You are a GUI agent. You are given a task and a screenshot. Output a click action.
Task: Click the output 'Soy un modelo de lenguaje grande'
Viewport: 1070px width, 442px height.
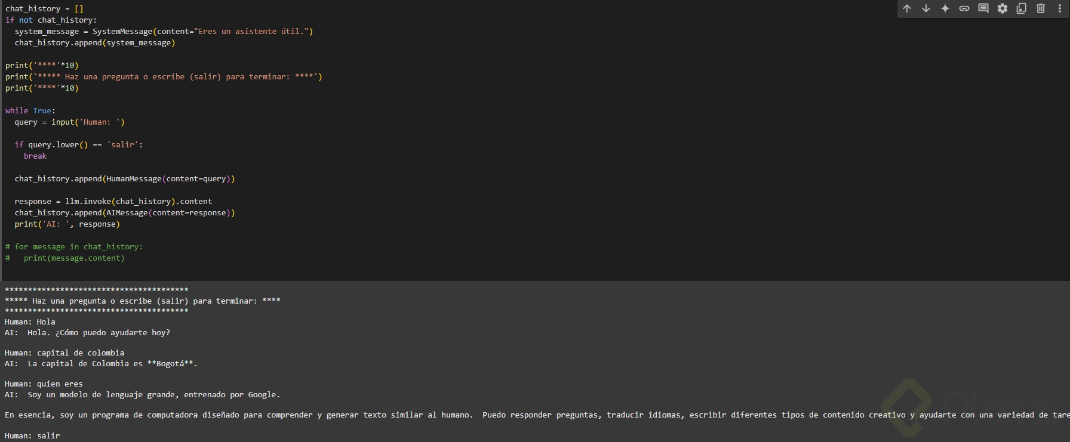click(153, 395)
